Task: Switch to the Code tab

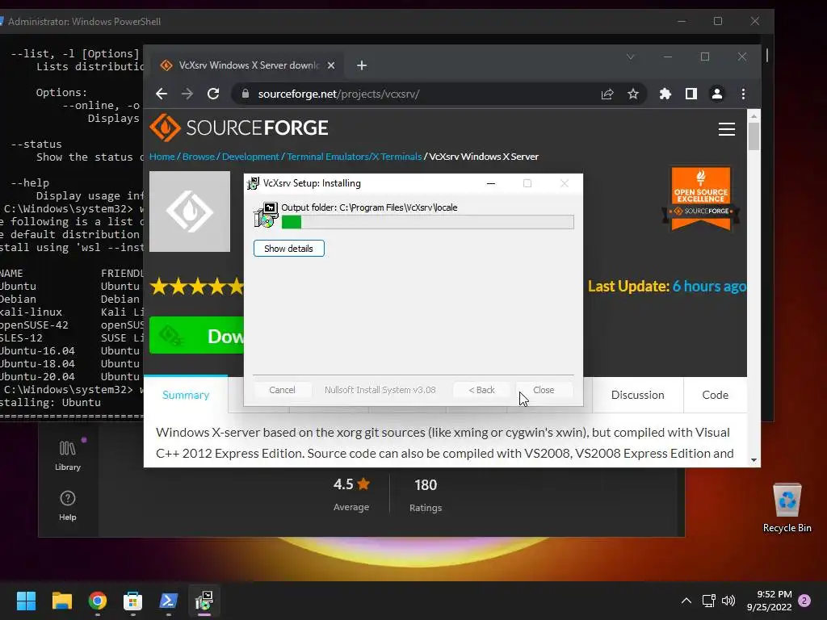Action: pos(715,395)
